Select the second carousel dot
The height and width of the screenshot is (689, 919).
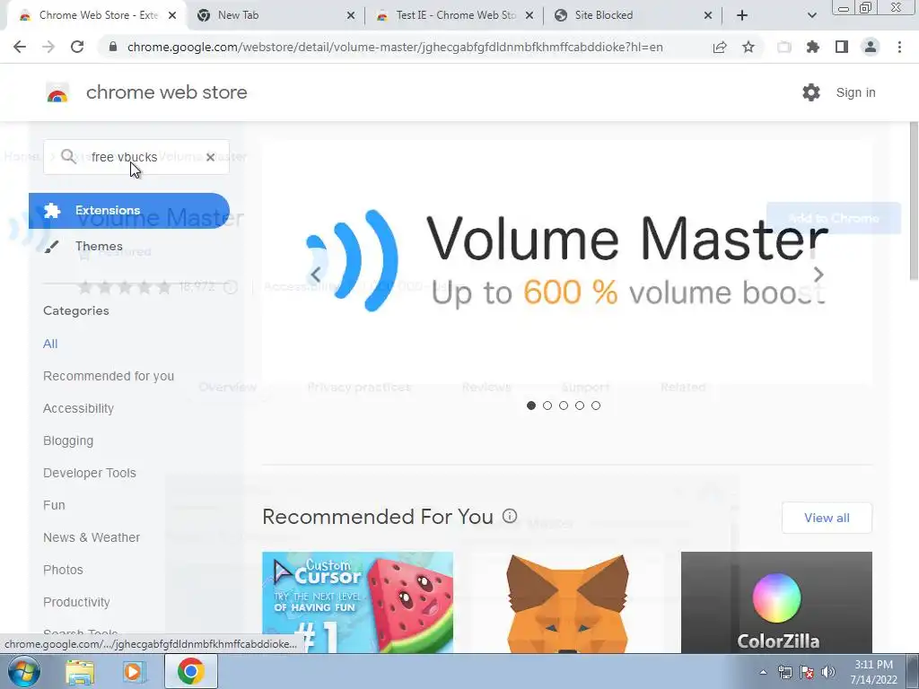(547, 406)
